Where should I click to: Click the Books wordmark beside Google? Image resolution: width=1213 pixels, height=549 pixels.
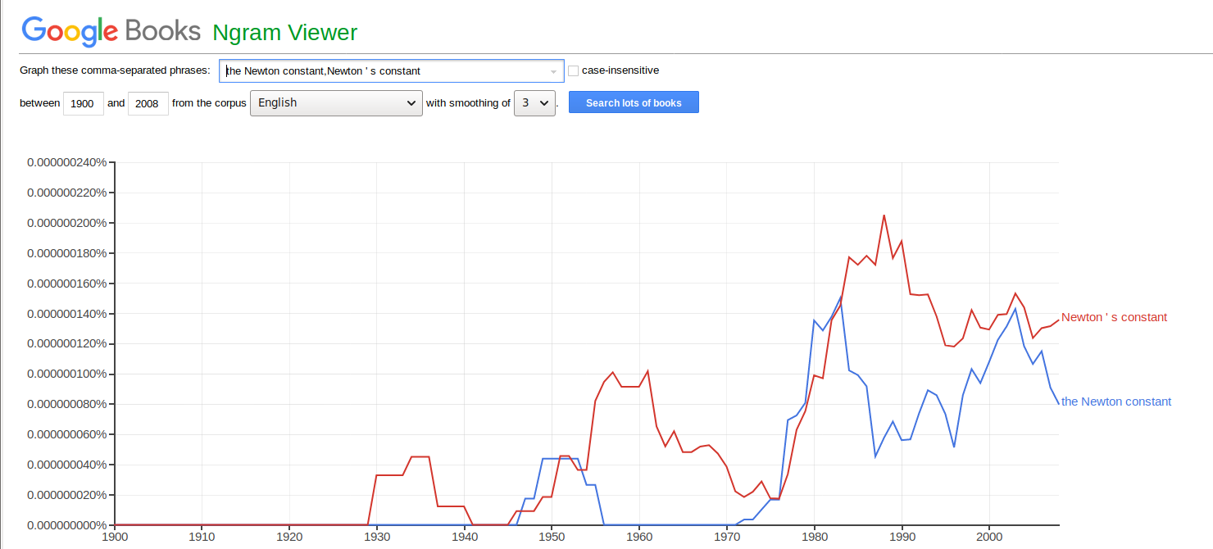pos(163,31)
